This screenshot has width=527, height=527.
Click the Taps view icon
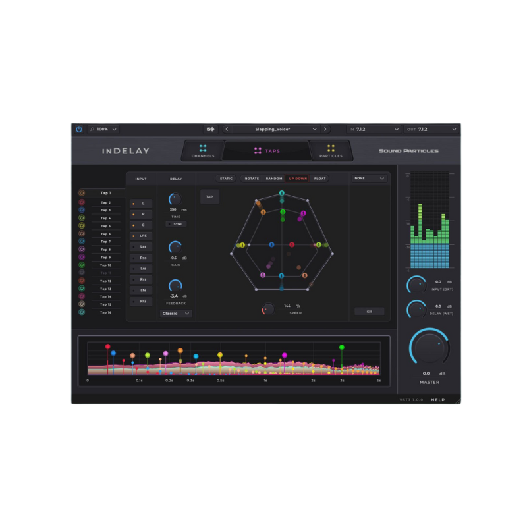(x=259, y=149)
